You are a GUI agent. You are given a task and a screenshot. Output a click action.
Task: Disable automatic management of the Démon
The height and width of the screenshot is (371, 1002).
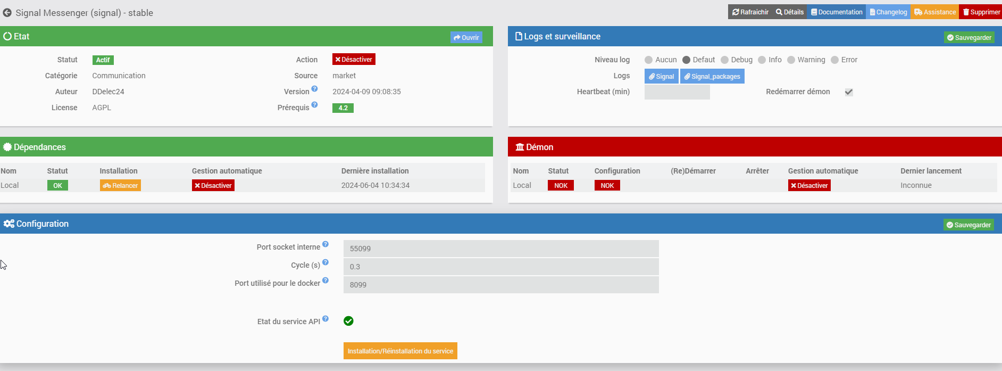[x=809, y=185]
